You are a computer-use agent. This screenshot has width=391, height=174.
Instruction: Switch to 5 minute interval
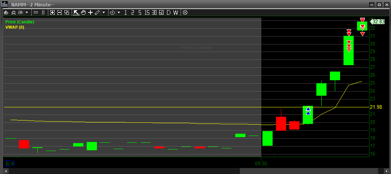click(x=140, y=12)
